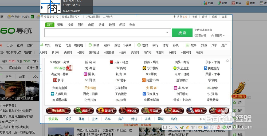Close the dragon ad with small X
The width and height of the screenshot is (267, 136).
[x=248, y=80]
